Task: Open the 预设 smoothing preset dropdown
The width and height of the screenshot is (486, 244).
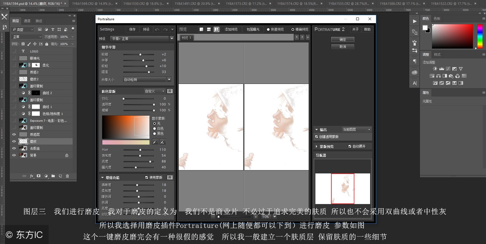Action: 141,38
